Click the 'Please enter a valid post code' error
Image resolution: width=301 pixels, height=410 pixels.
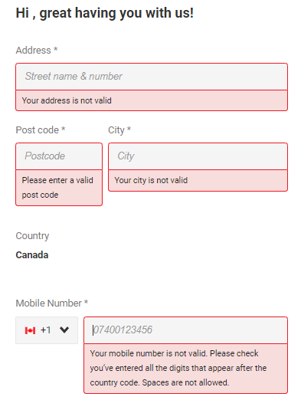point(57,188)
